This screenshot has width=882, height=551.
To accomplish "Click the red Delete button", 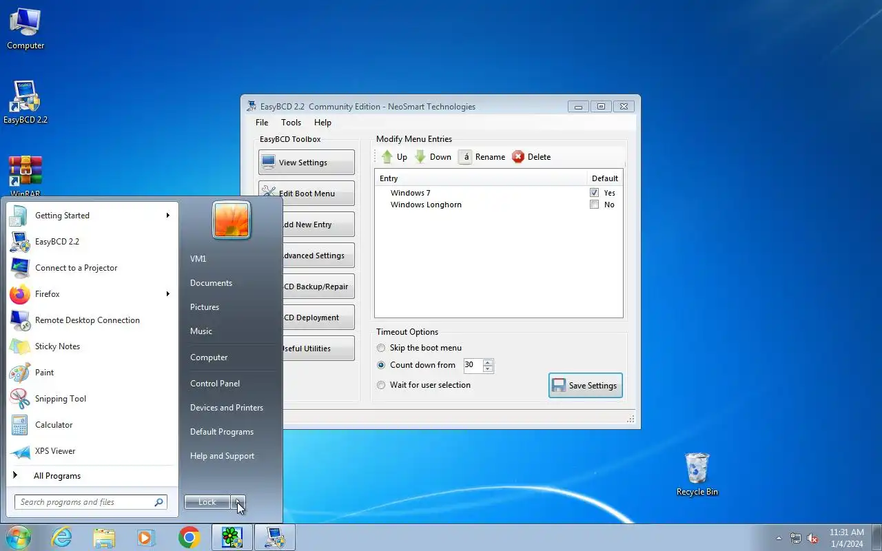I will click(531, 157).
